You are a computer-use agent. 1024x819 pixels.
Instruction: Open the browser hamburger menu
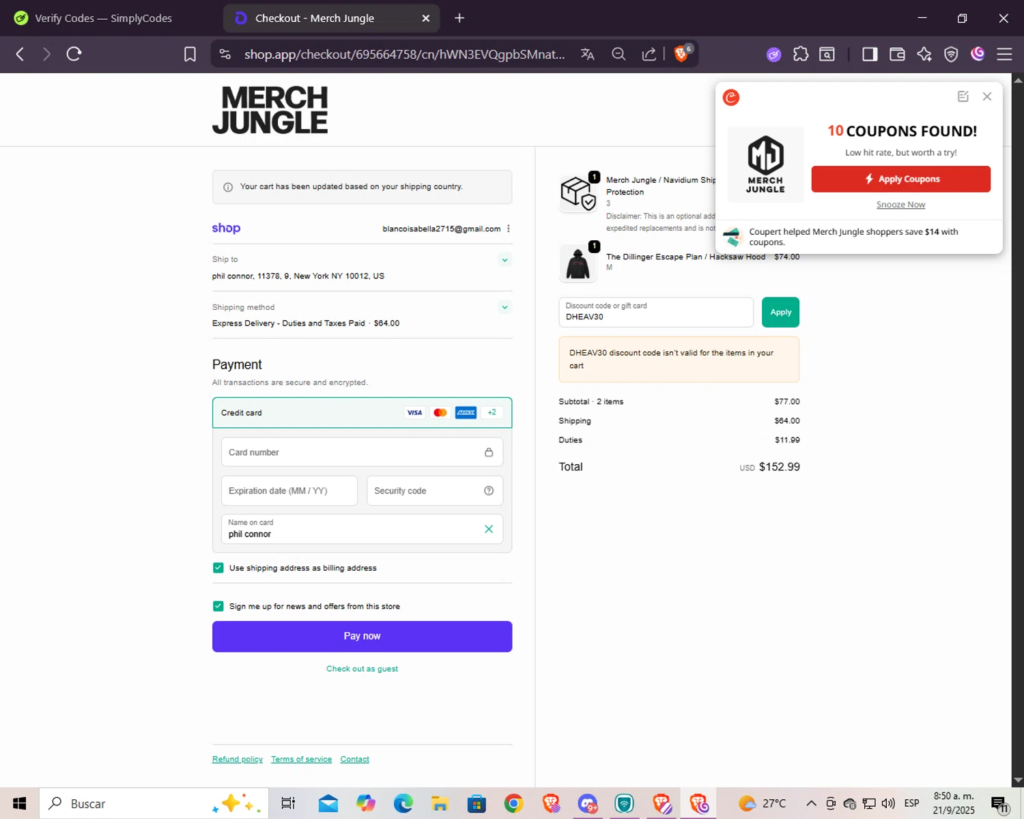(1004, 54)
